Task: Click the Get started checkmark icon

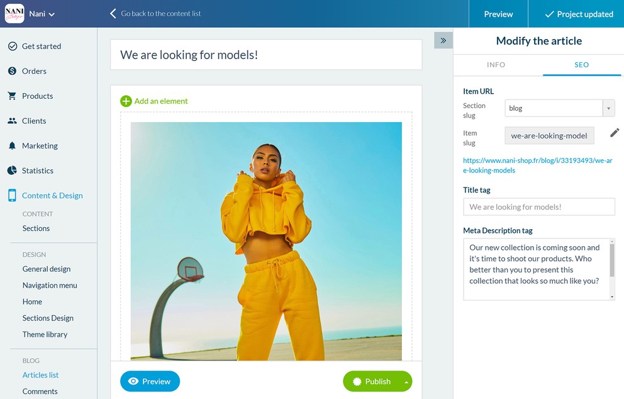Action: point(13,46)
